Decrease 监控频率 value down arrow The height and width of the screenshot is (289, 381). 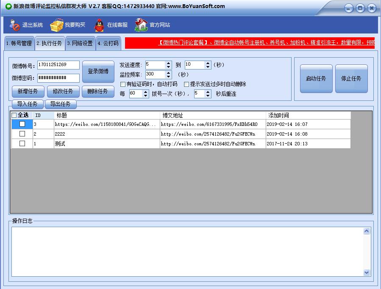(168, 77)
